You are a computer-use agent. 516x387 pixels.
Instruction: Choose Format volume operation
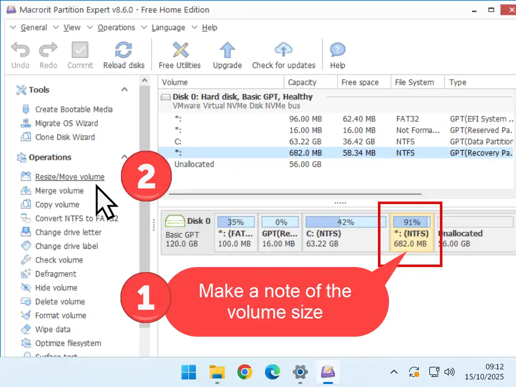point(60,315)
